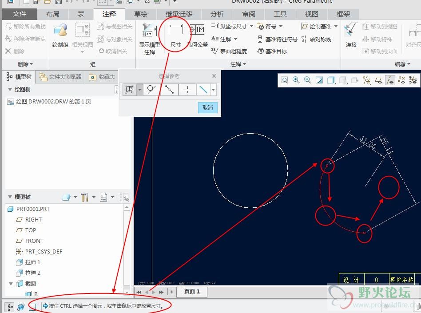Open the 文件夹浏览器 navigator tab
This screenshot has height=313, width=421.
60,77
